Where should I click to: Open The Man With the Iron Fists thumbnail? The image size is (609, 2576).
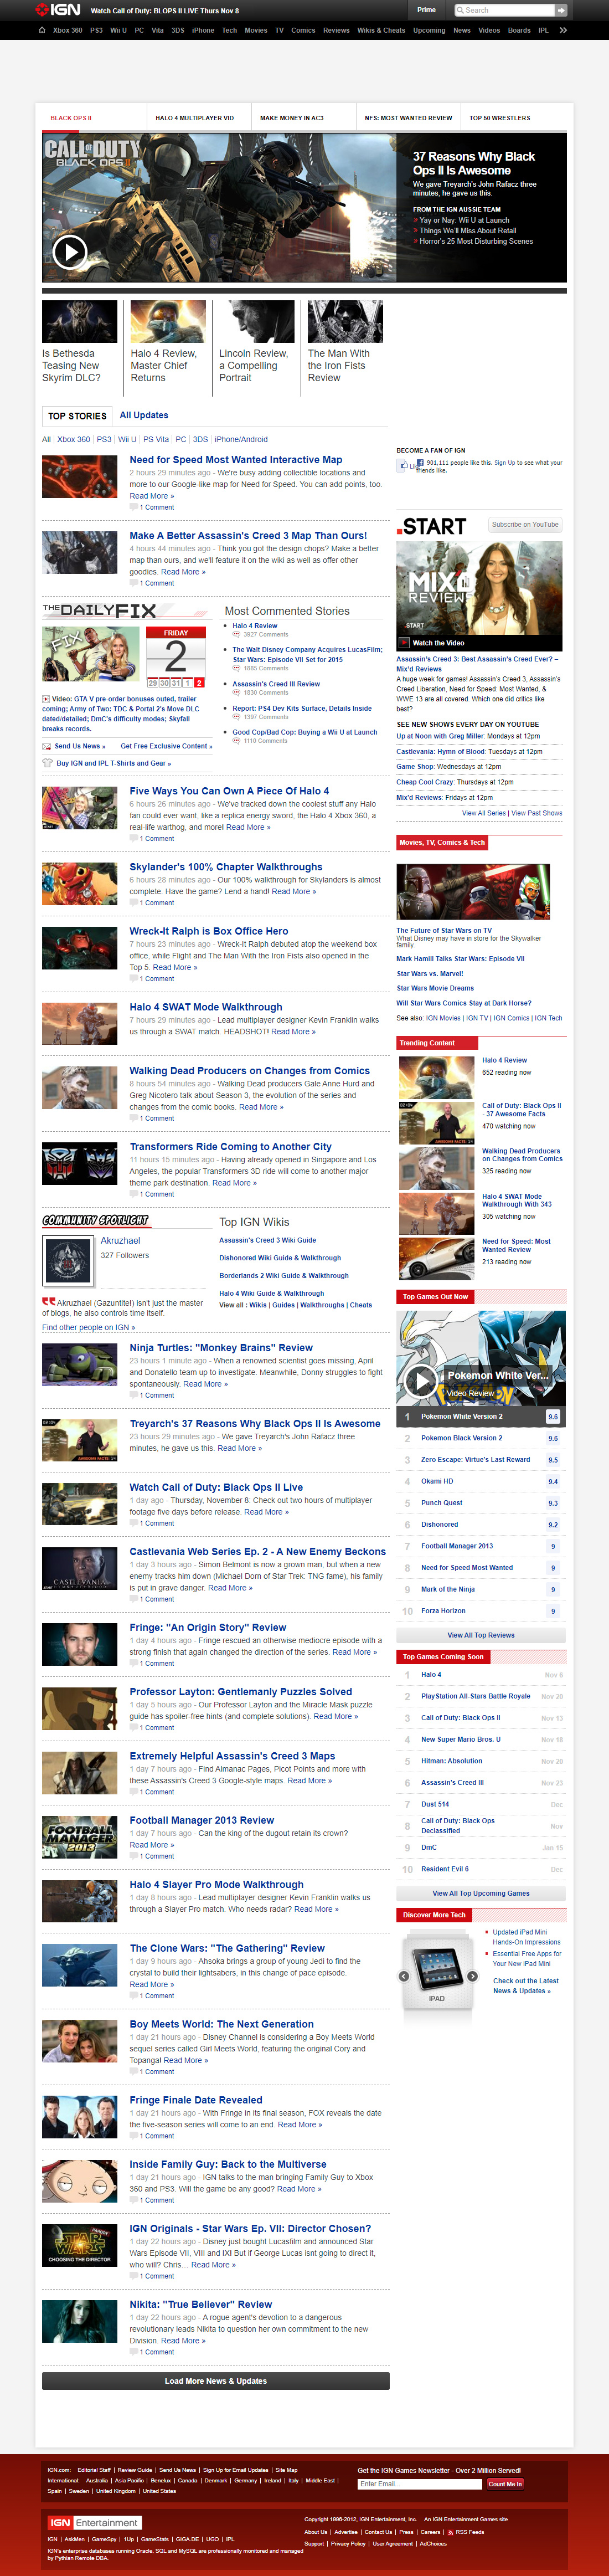(x=346, y=322)
